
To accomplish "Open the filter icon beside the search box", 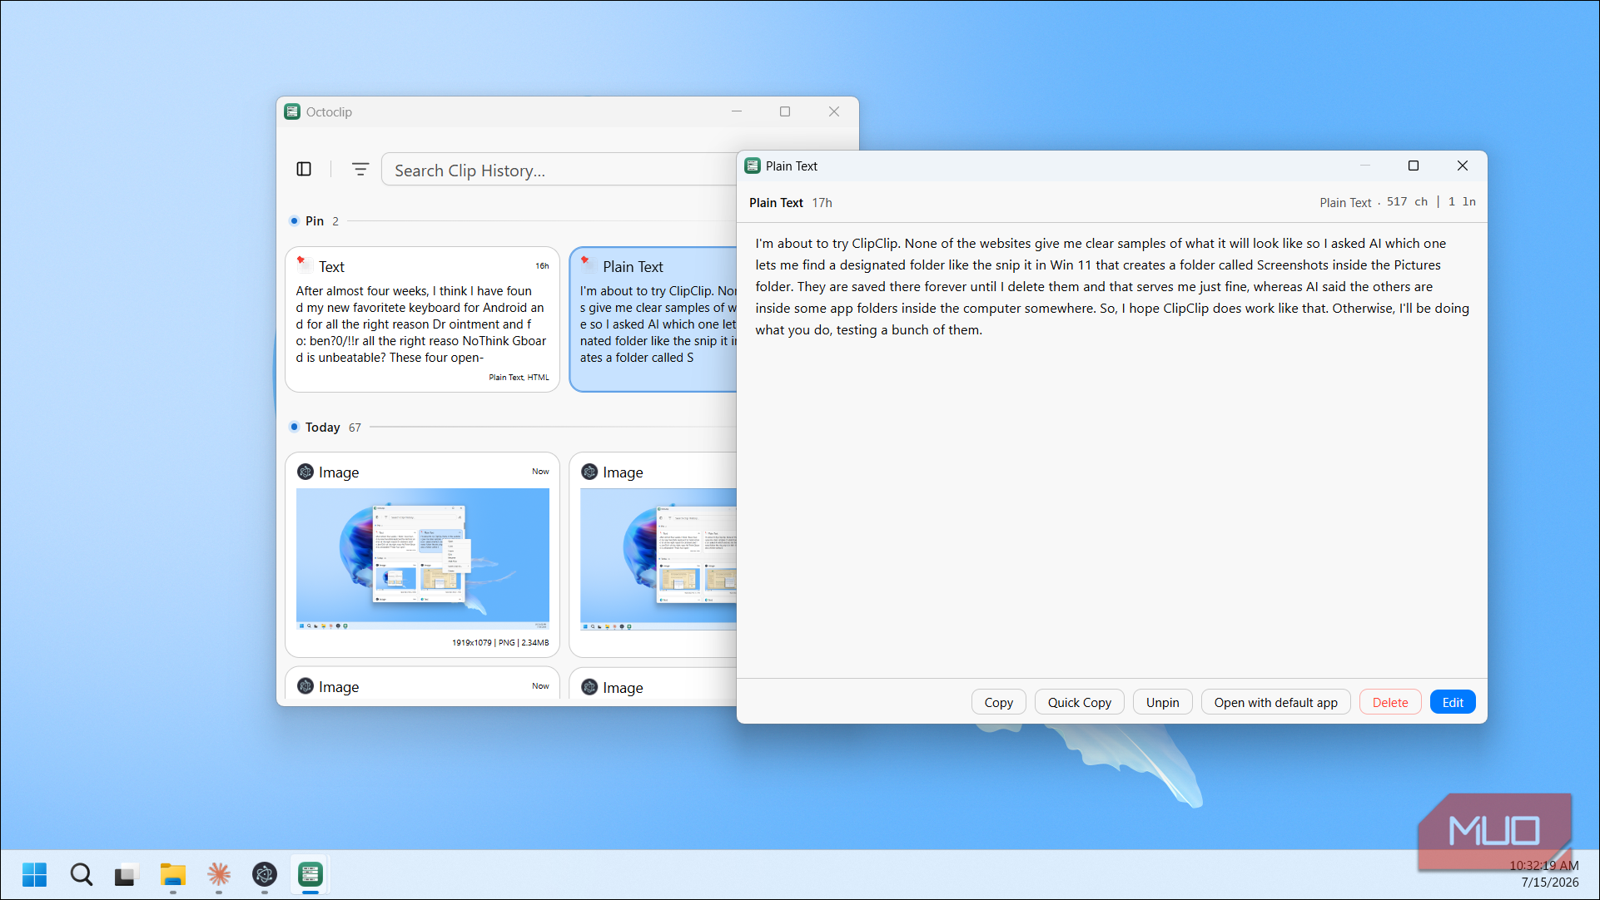I will [360, 169].
